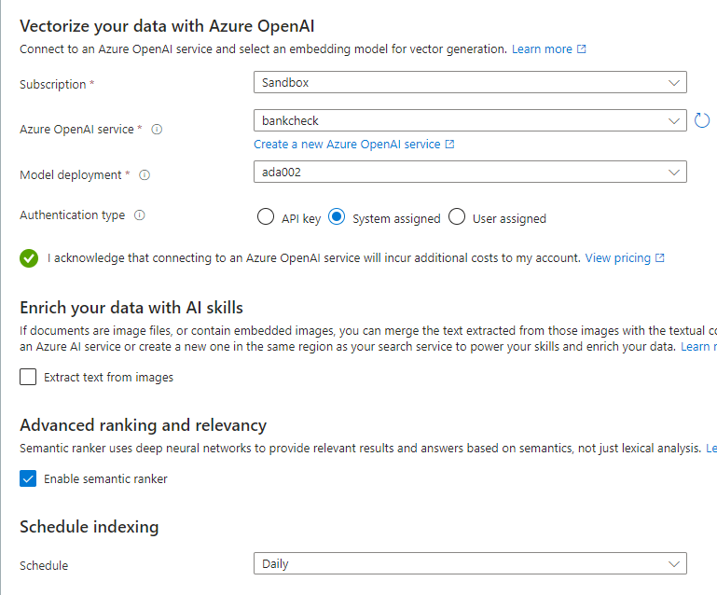
Task: Click the green acknowledgement check icon
Action: point(29,258)
